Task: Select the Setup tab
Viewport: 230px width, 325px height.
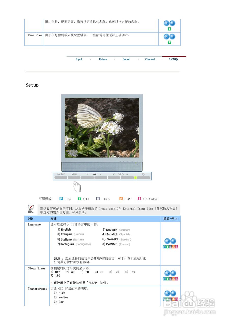Action: 173,59
